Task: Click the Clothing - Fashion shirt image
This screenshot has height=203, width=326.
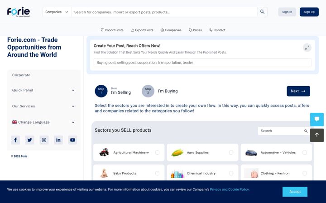Action: pos(251,173)
